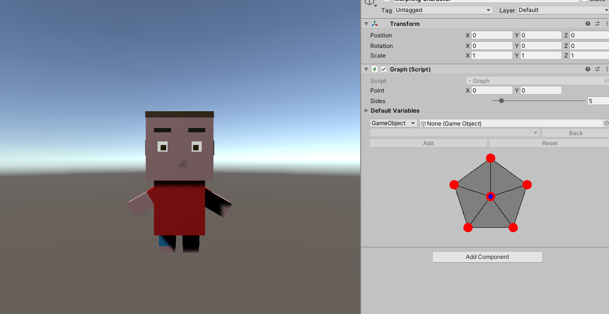Image resolution: width=609 pixels, height=314 pixels.
Task: Click the Transform presets icon
Action: (x=597, y=23)
